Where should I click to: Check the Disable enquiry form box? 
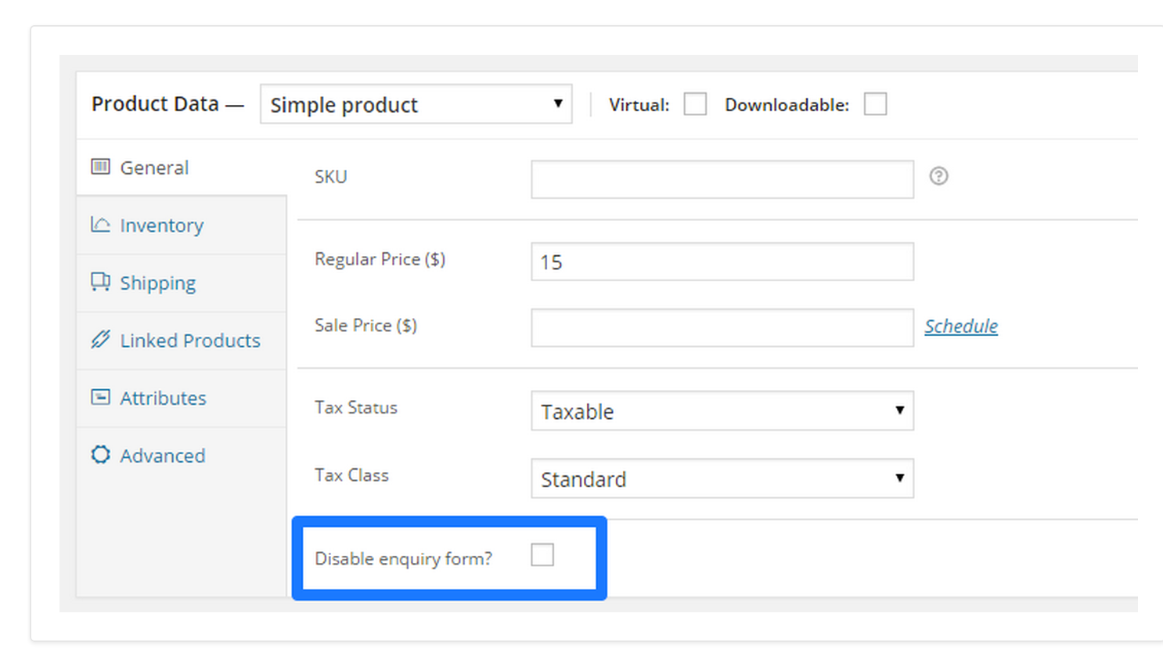(x=542, y=555)
